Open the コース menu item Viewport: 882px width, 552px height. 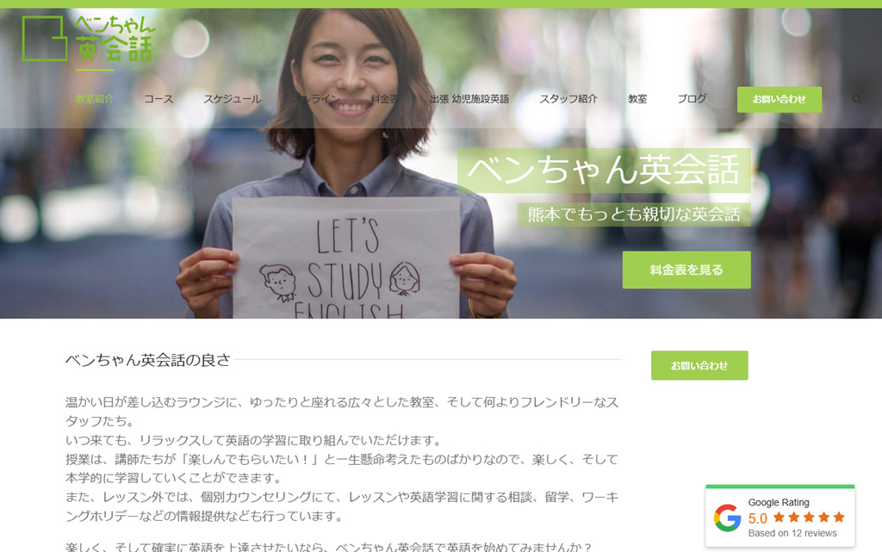(x=158, y=99)
